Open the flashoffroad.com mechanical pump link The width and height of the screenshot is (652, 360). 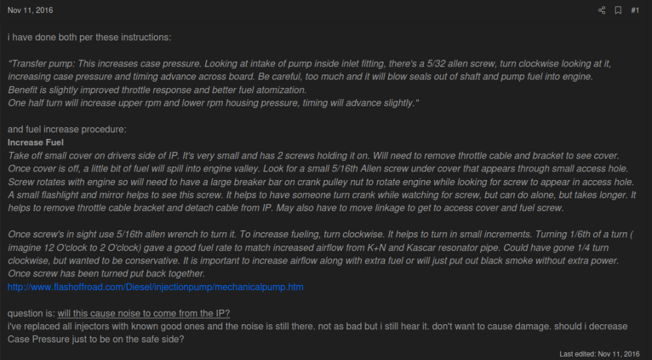coord(155,287)
